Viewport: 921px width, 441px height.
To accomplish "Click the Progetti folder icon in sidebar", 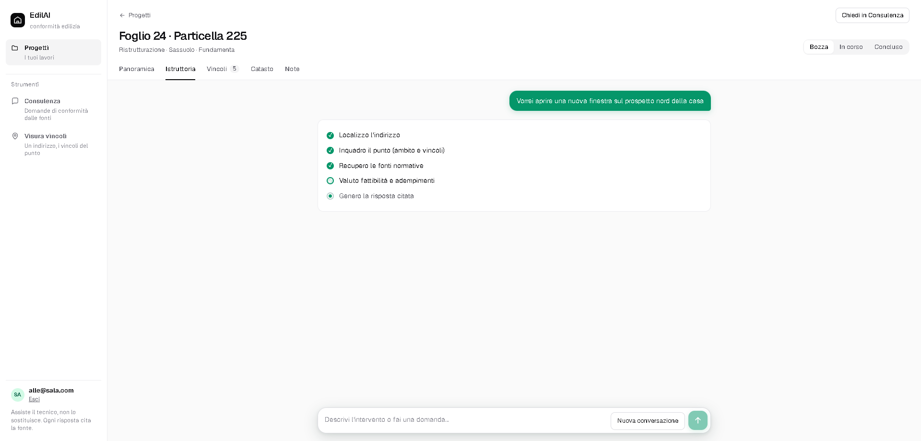I will coord(15,48).
